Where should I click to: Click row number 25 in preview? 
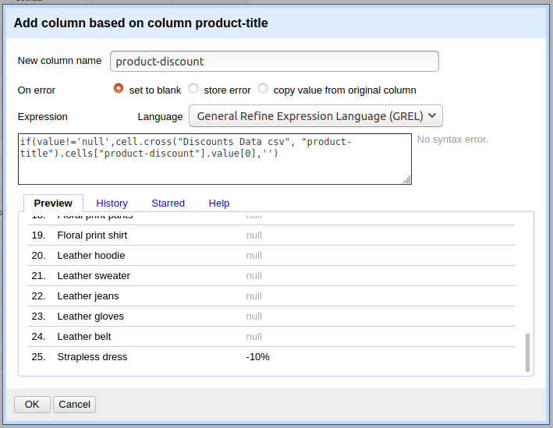tap(38, 357)
